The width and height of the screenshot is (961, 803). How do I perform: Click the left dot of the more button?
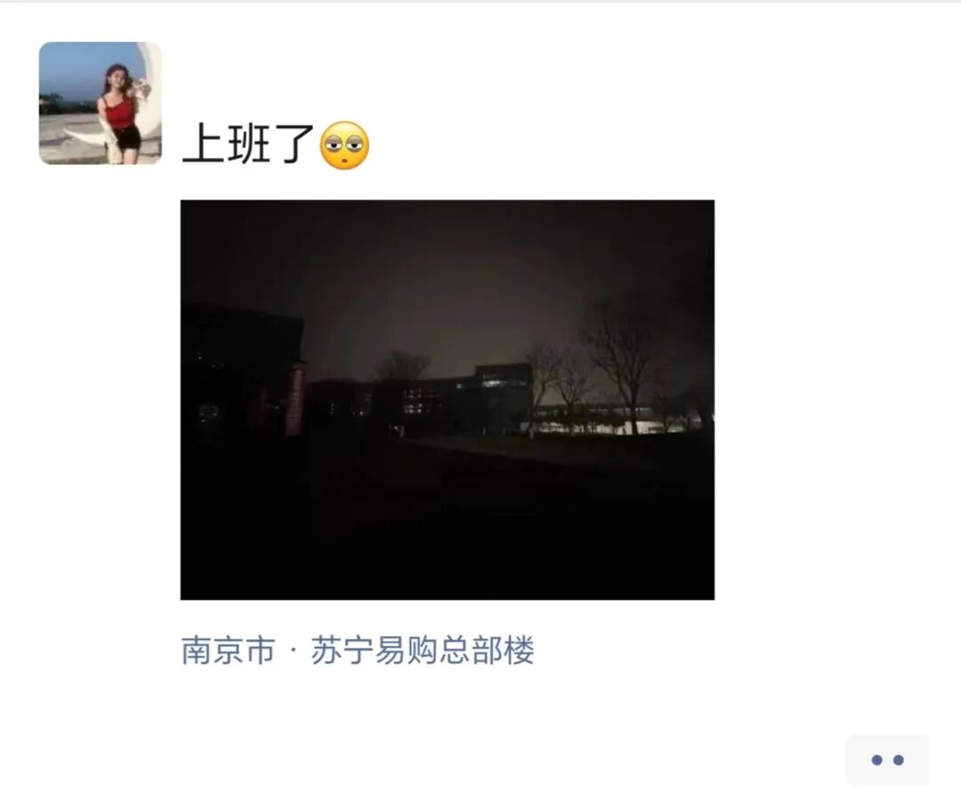pos(877,760)
